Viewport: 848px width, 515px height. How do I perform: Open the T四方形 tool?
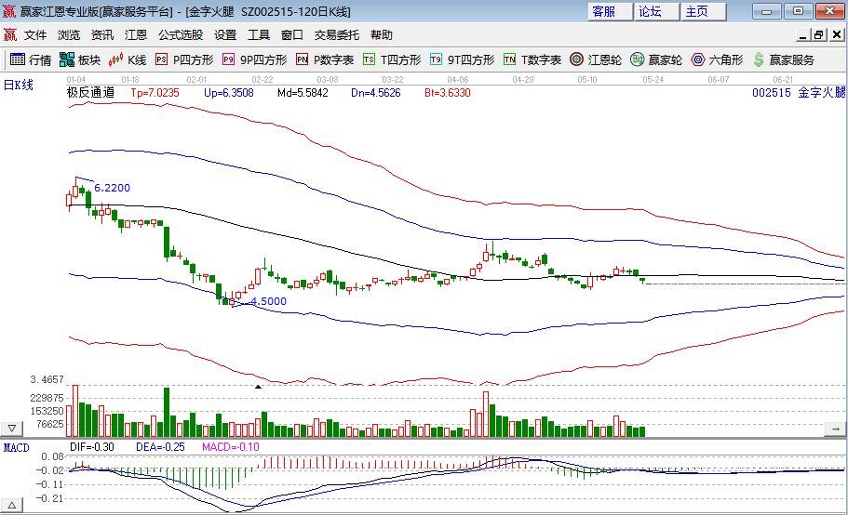coord(392,59)
